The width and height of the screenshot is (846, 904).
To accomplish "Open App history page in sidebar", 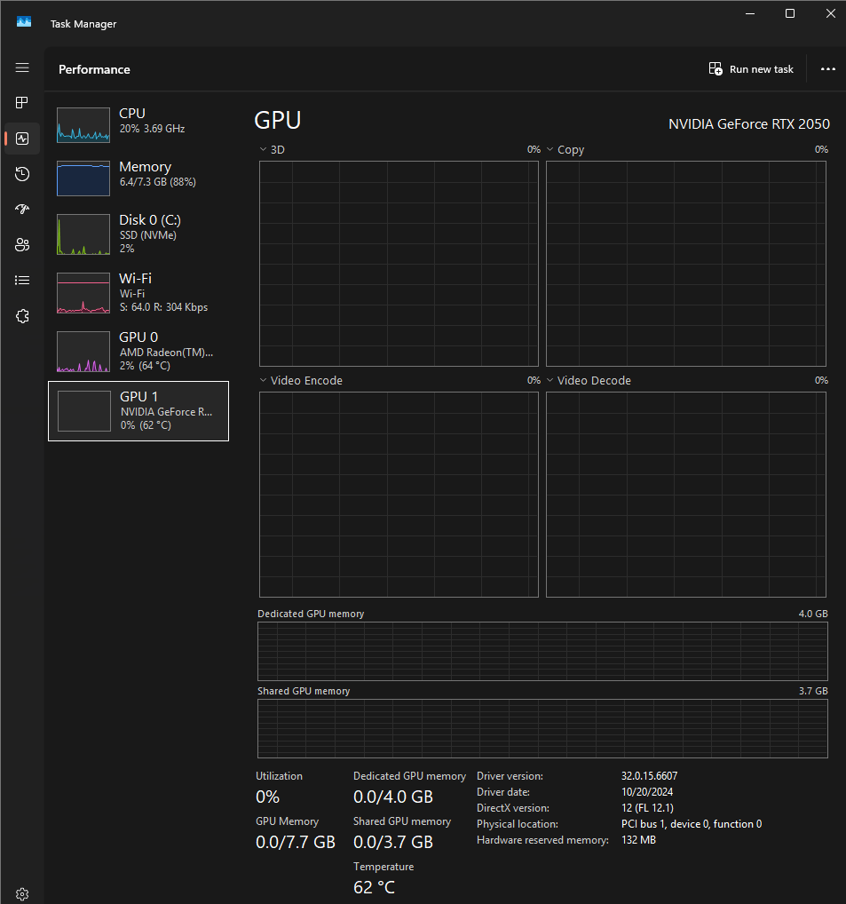I will click(22, 174).
